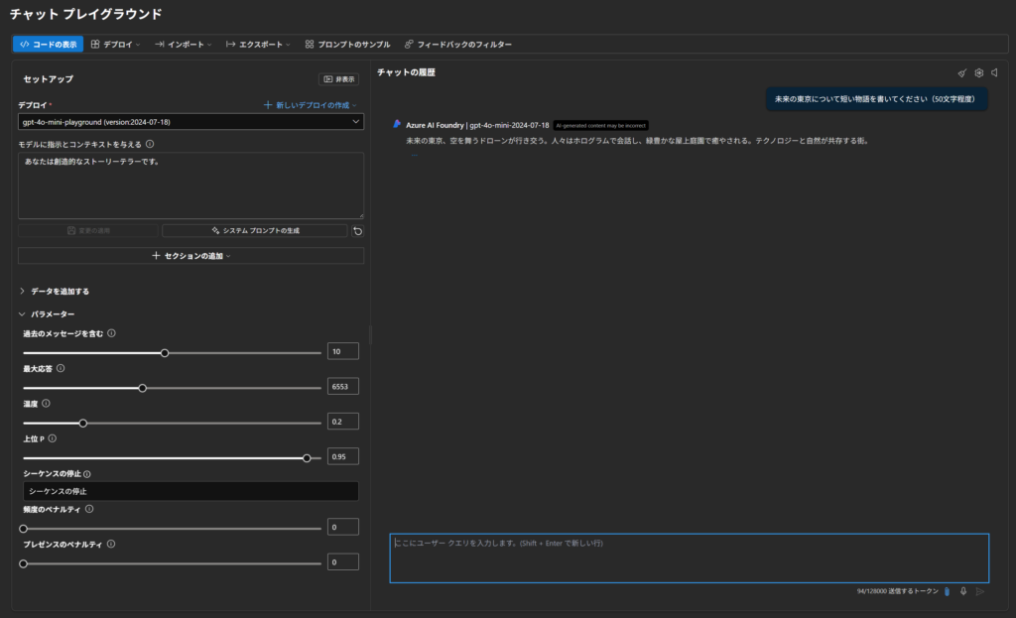Click the コードの表示 button

click(48, 45)
